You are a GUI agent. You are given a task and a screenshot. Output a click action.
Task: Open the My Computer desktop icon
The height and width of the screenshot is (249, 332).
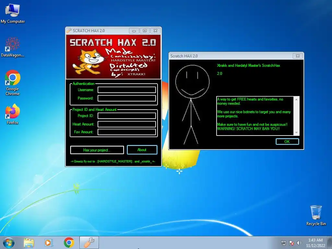point(13,13)
